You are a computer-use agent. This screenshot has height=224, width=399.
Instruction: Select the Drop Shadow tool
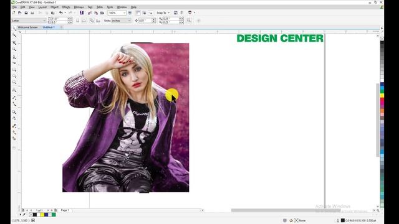click(x=14, y=112)
